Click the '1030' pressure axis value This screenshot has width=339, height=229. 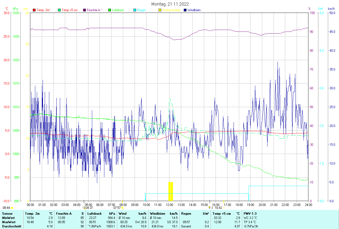click(15, 13)
